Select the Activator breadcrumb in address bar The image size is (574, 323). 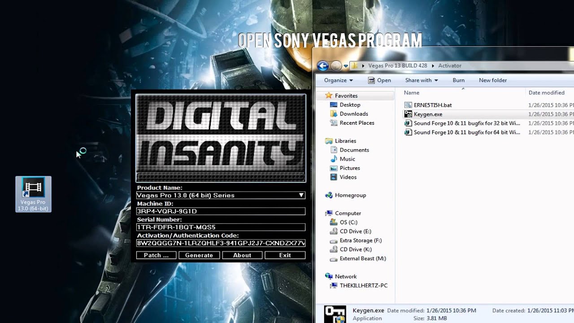pos(450,65)
